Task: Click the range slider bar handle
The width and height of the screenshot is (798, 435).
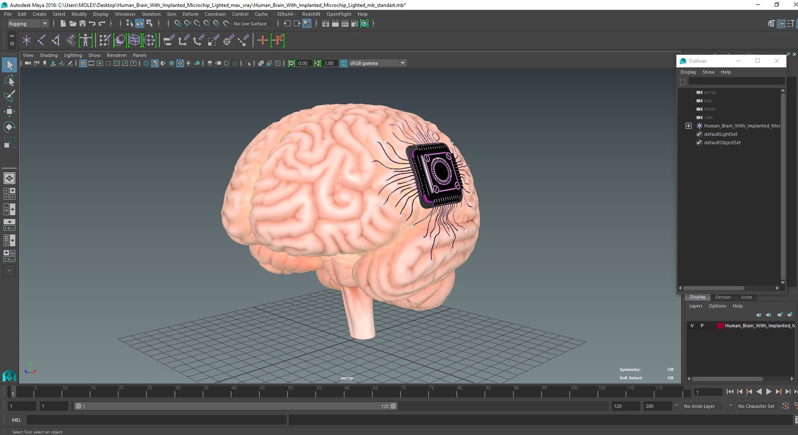Action: 236,406
